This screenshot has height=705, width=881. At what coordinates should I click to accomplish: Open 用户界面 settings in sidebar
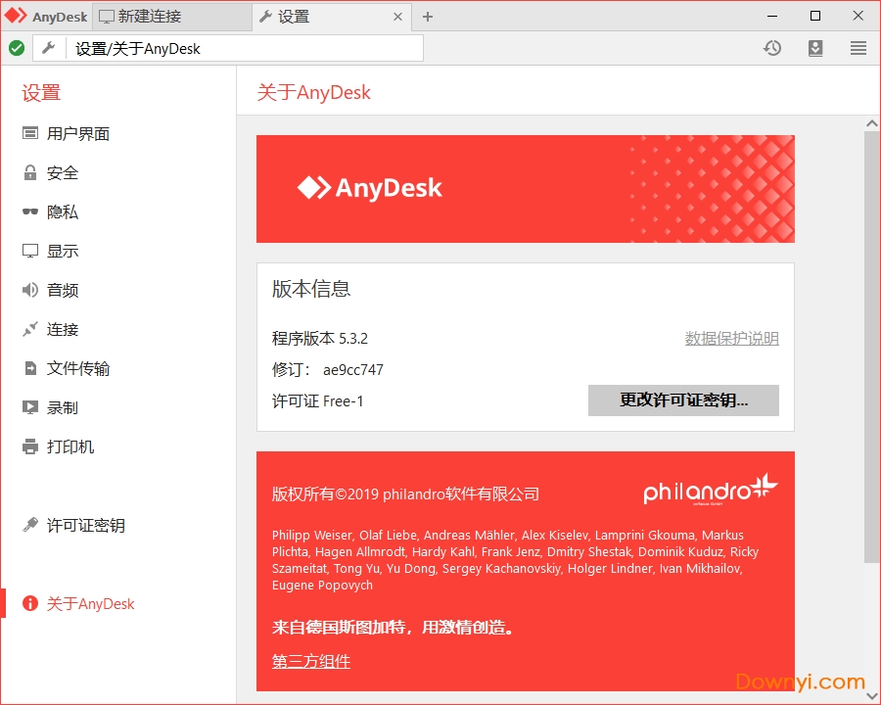coord(77,134)
